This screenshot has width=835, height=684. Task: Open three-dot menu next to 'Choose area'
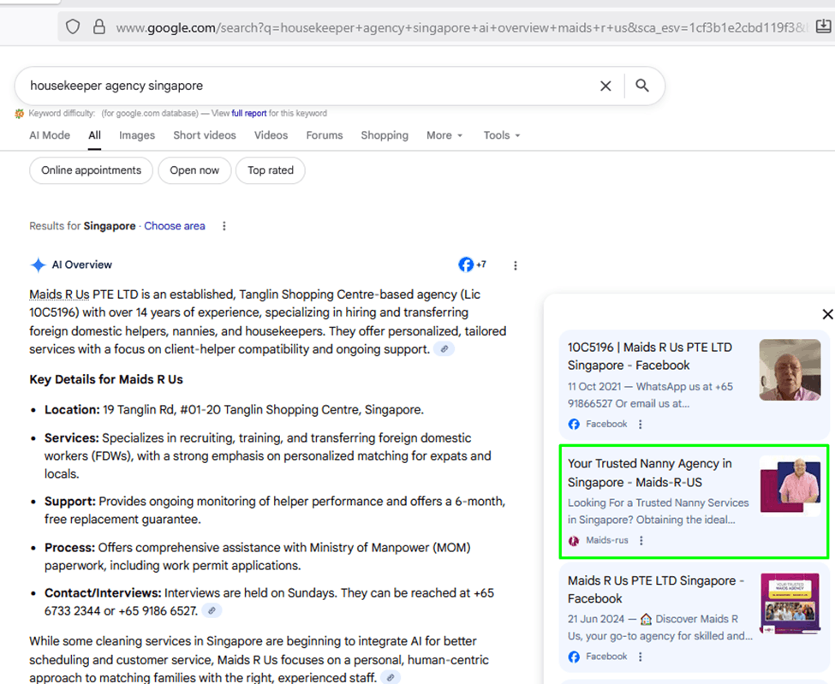tap(224, 226)
